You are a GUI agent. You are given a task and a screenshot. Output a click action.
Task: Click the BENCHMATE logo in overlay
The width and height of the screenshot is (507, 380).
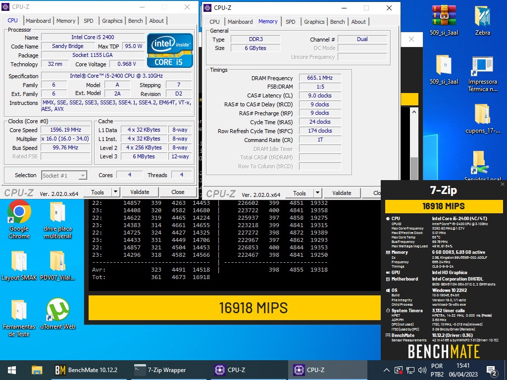tap(444, 351)
